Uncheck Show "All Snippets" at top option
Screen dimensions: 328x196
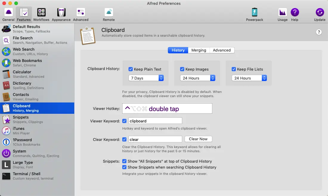124,161
